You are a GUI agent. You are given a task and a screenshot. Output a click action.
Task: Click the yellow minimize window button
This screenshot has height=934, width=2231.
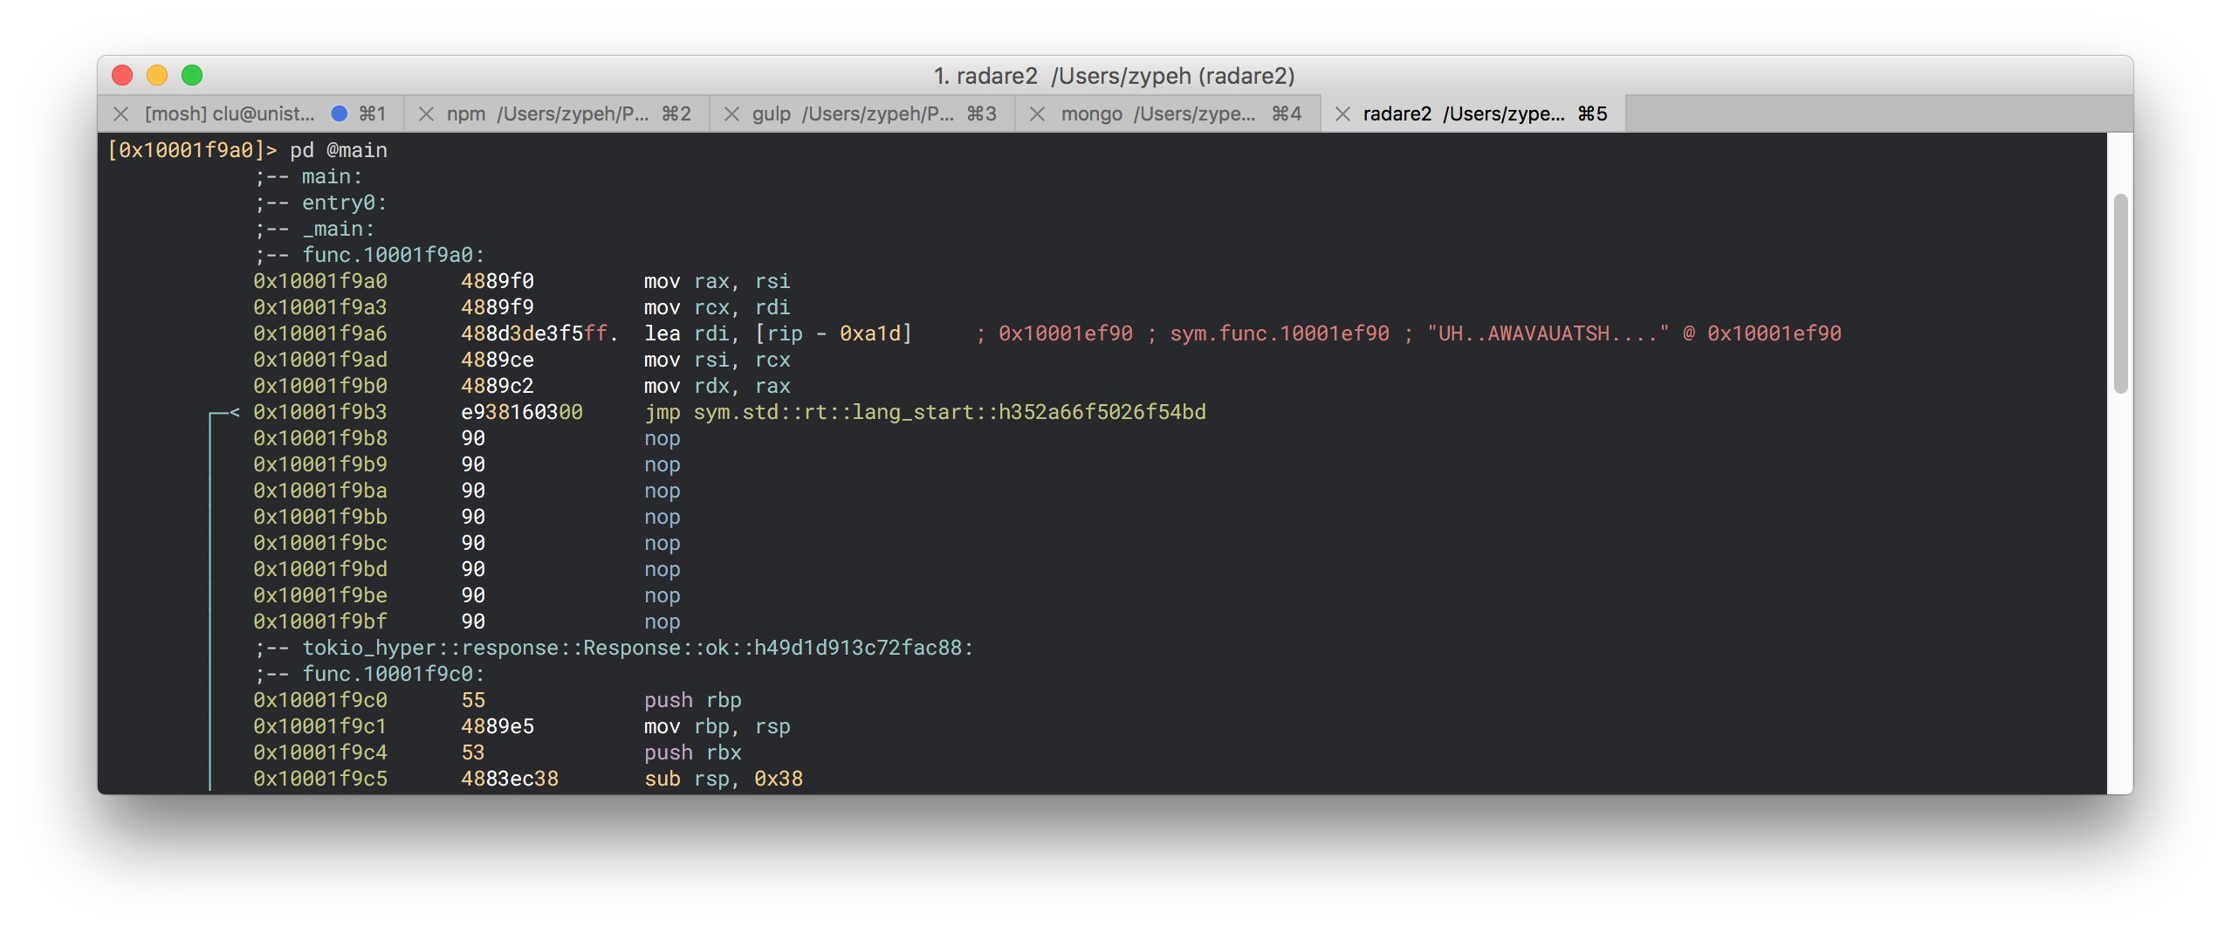pyautogui.click(x=157, y=76)
